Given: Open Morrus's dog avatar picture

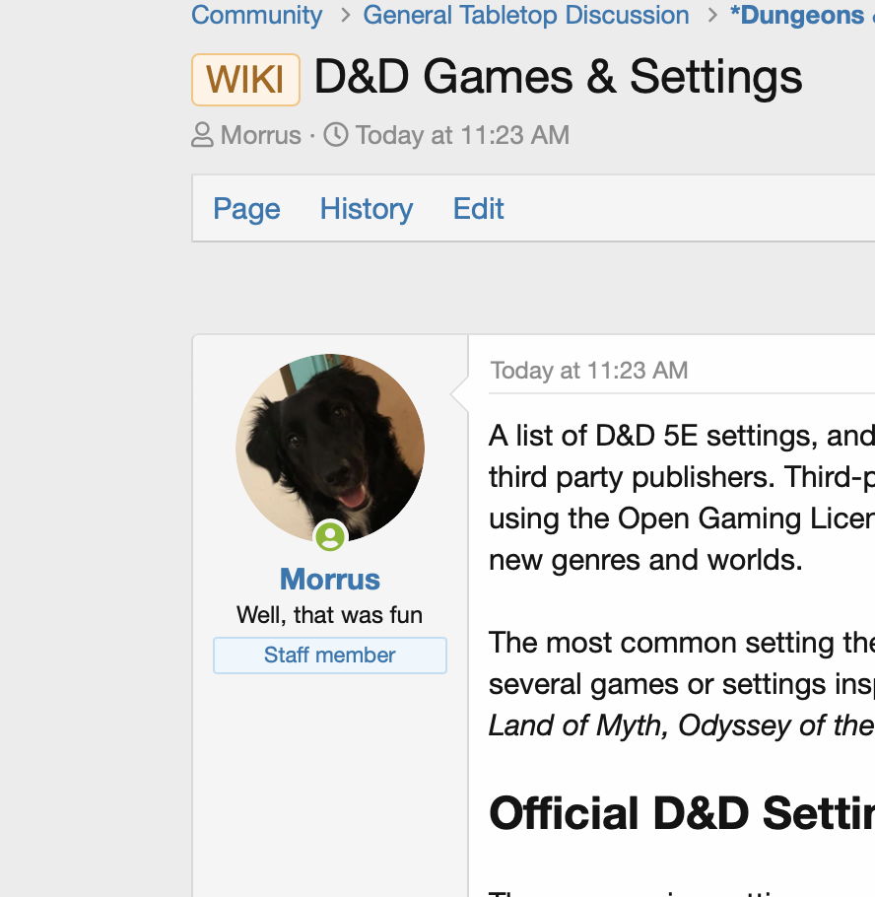Looking at the screenshot, I should (330, 448).
